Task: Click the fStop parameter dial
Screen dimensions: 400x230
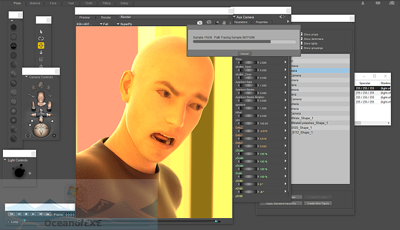Action: coord(248,63)
